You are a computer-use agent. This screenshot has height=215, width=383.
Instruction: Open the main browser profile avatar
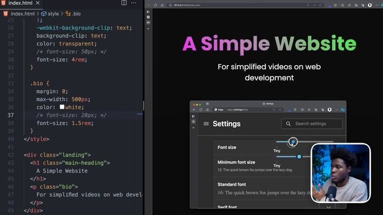[x=370, y=5]
